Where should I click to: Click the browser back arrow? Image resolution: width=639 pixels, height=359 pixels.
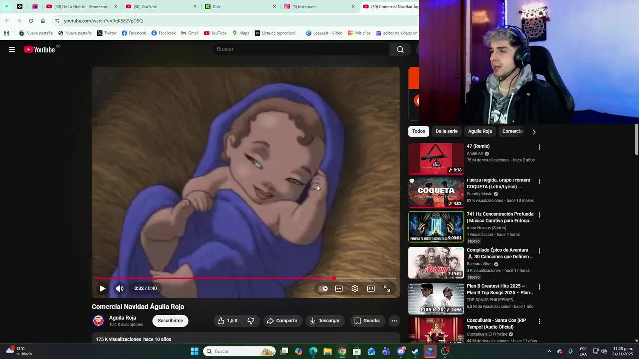7,21
